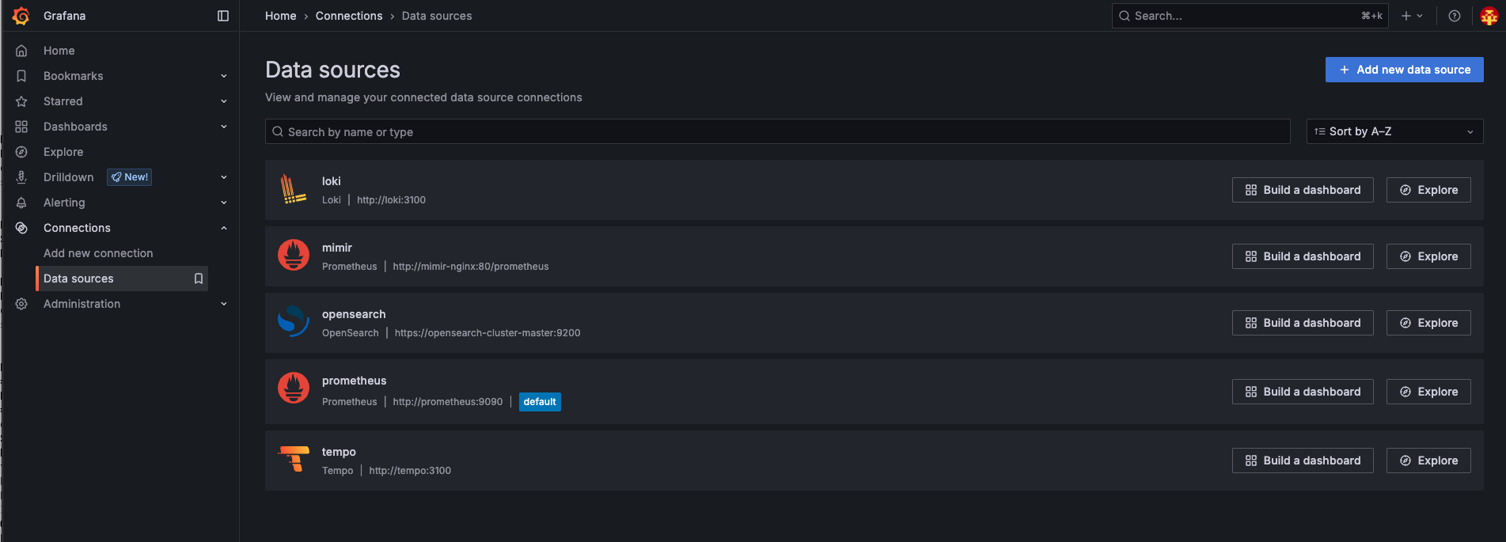Click the Alerting bell icon
Image resolution: width=1506 pixels, height=542 pixels.
[x=21, y=203]
